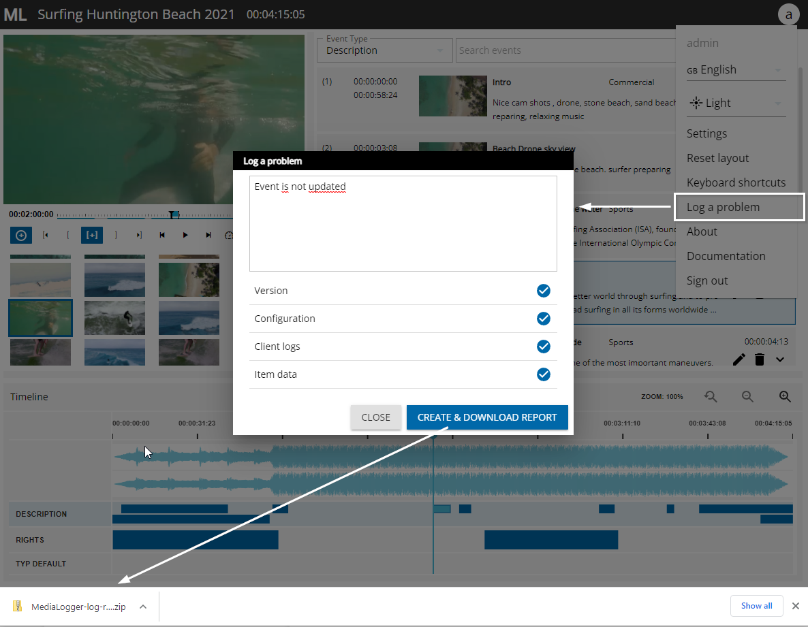The width and height of the screenshot is (808, 627).
Task: Click the add event plus-circle icon
Action: 21,235
